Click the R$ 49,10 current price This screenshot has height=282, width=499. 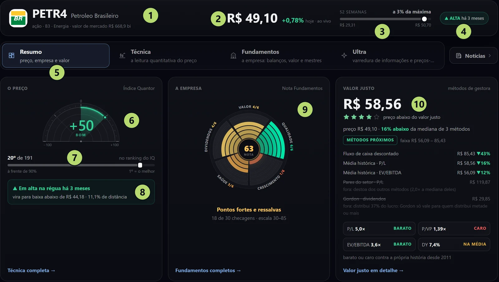(252, 18)
